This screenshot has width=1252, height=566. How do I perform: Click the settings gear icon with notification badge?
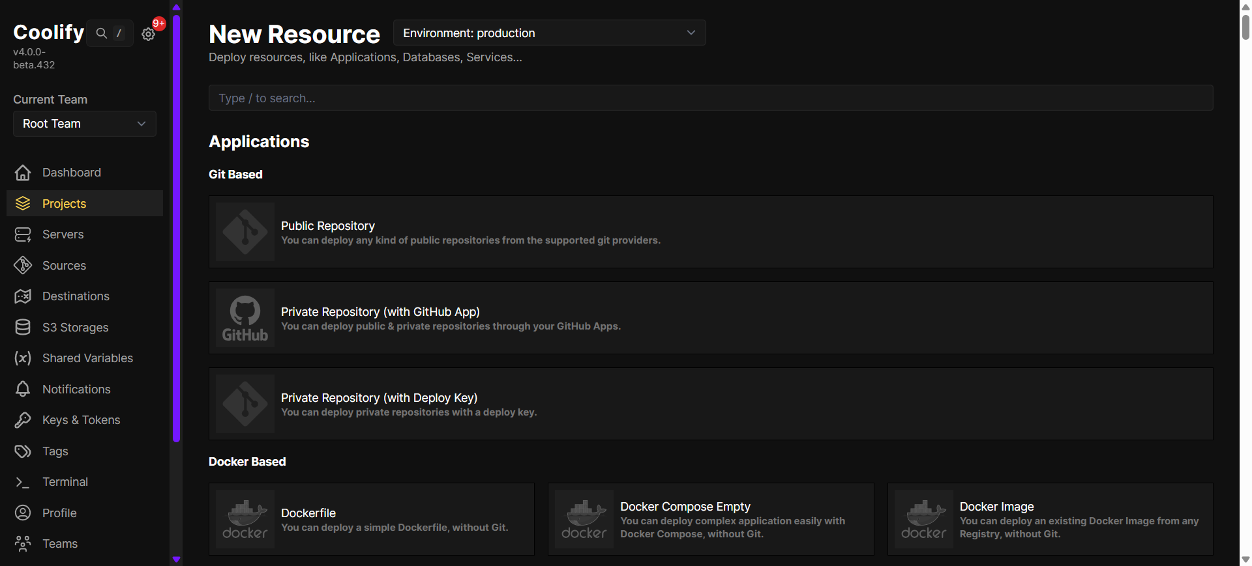click(149, 34)
